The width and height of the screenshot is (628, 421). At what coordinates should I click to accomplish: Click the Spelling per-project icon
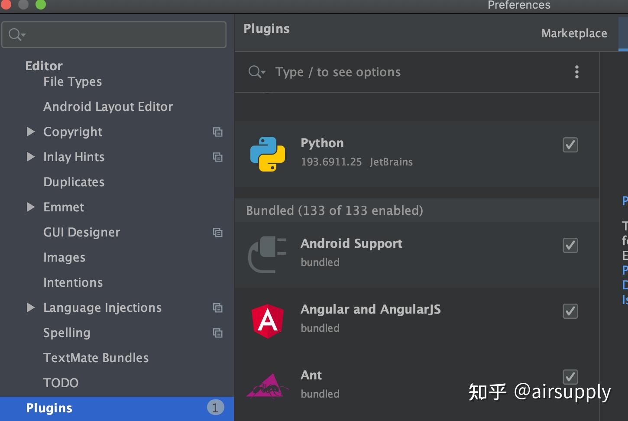218,333
